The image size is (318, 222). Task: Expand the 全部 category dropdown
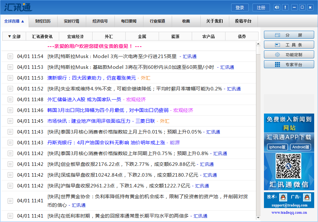14,36
